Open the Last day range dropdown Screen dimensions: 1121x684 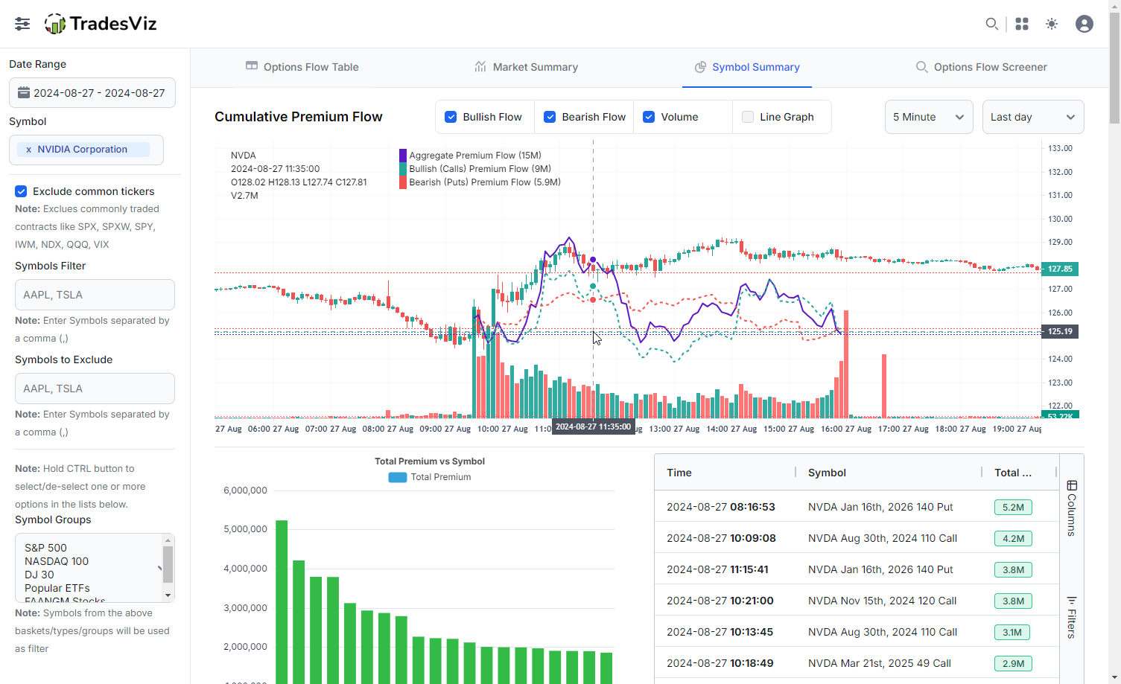(x=1033, y=117)
